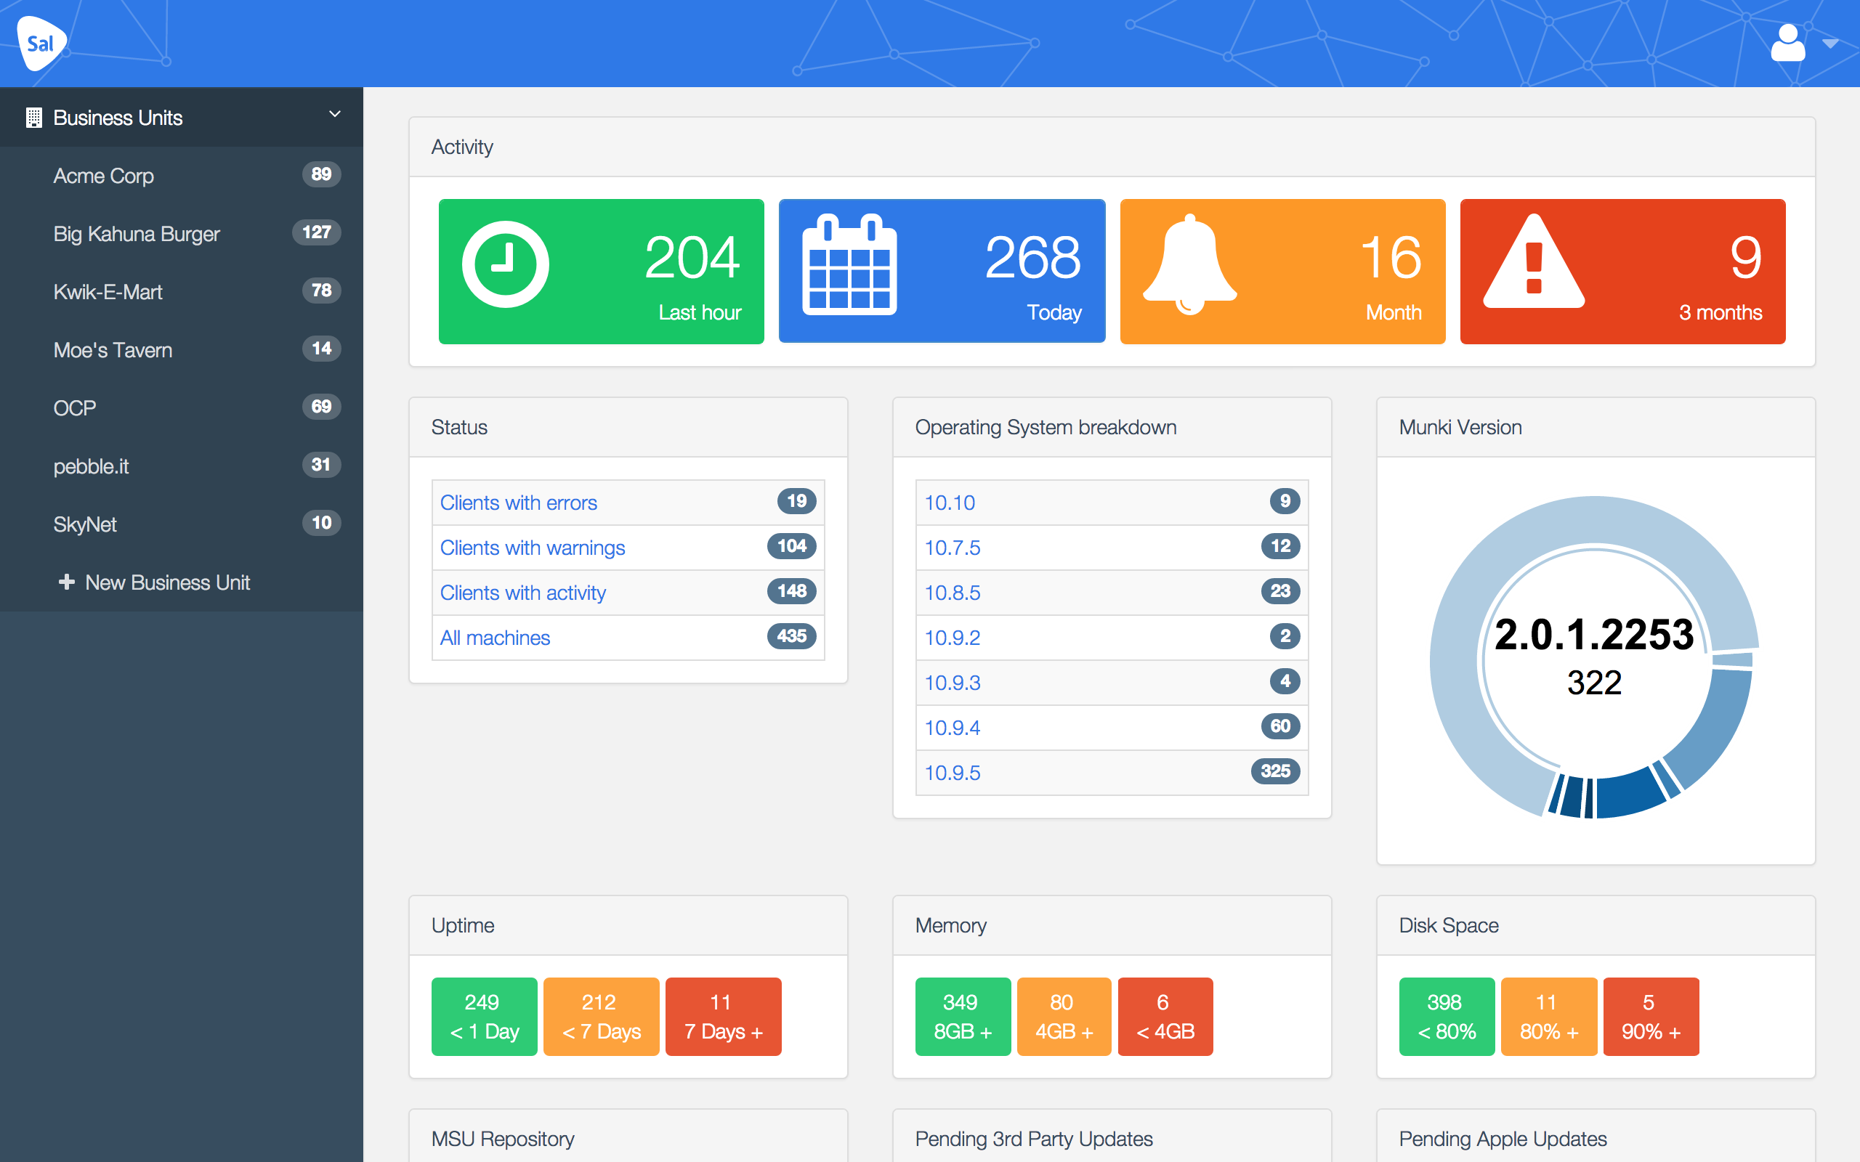Screen dimensions: 1860x1162
Task: Click the red Memory under 4GB button
Action: (1165, 1016)
